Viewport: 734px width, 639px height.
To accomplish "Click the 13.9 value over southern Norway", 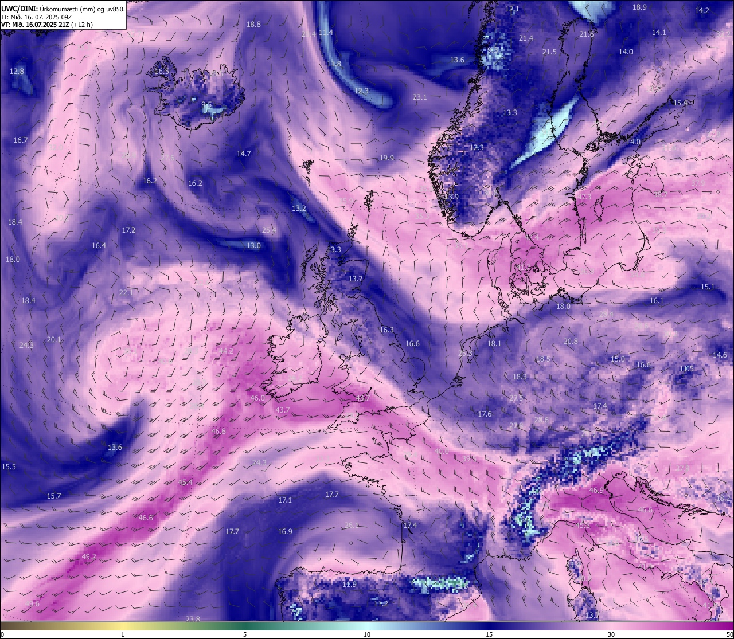I will point(451,197).
